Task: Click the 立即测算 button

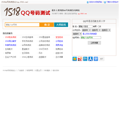Action: [x=94, y=43]
